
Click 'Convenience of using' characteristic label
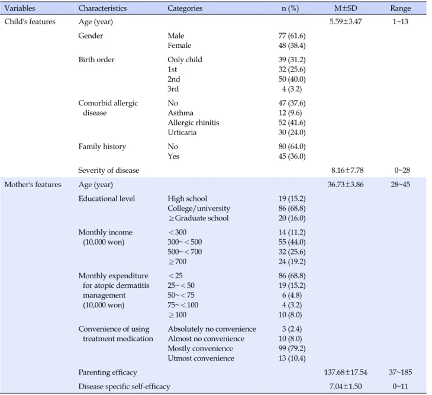click(114, 329)
